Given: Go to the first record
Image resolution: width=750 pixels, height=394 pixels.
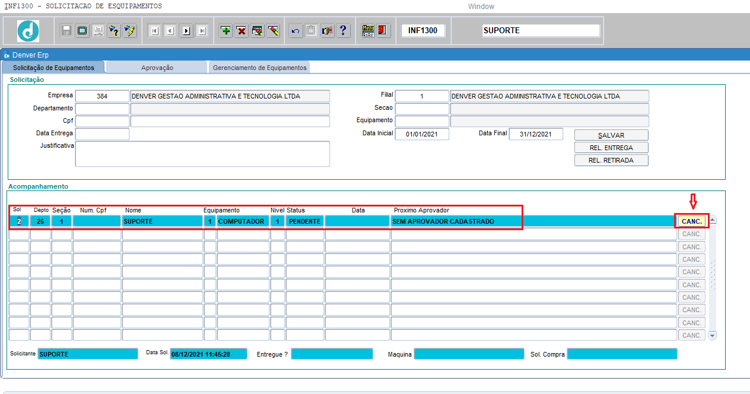Looking at the screenshot, I should click(154, 31).
